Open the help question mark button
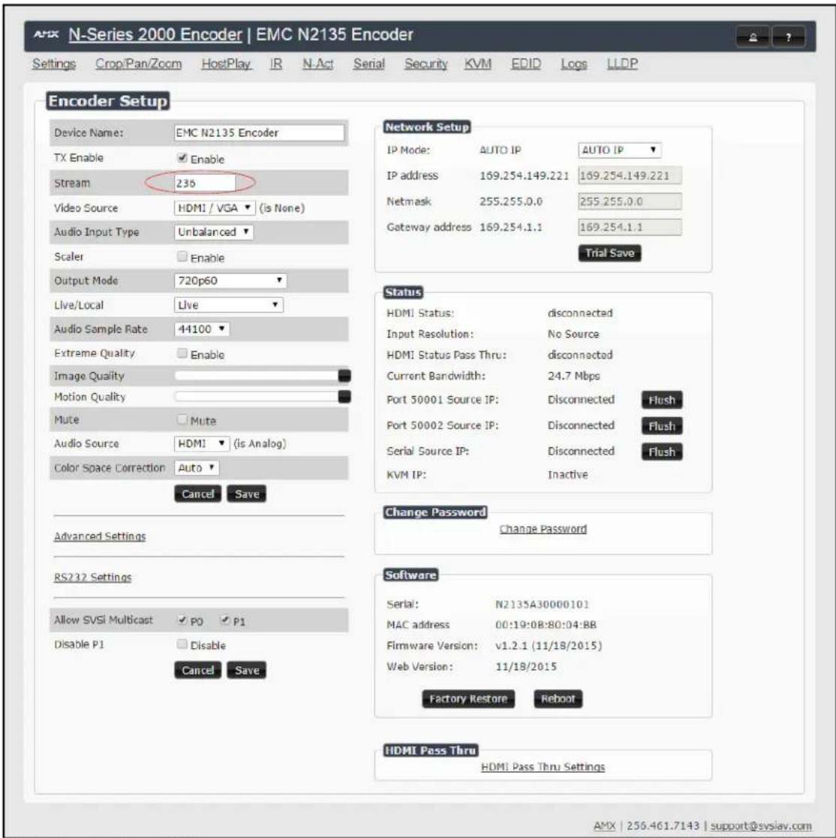Viewport: 836px width, 838px height. pos(789,37)
